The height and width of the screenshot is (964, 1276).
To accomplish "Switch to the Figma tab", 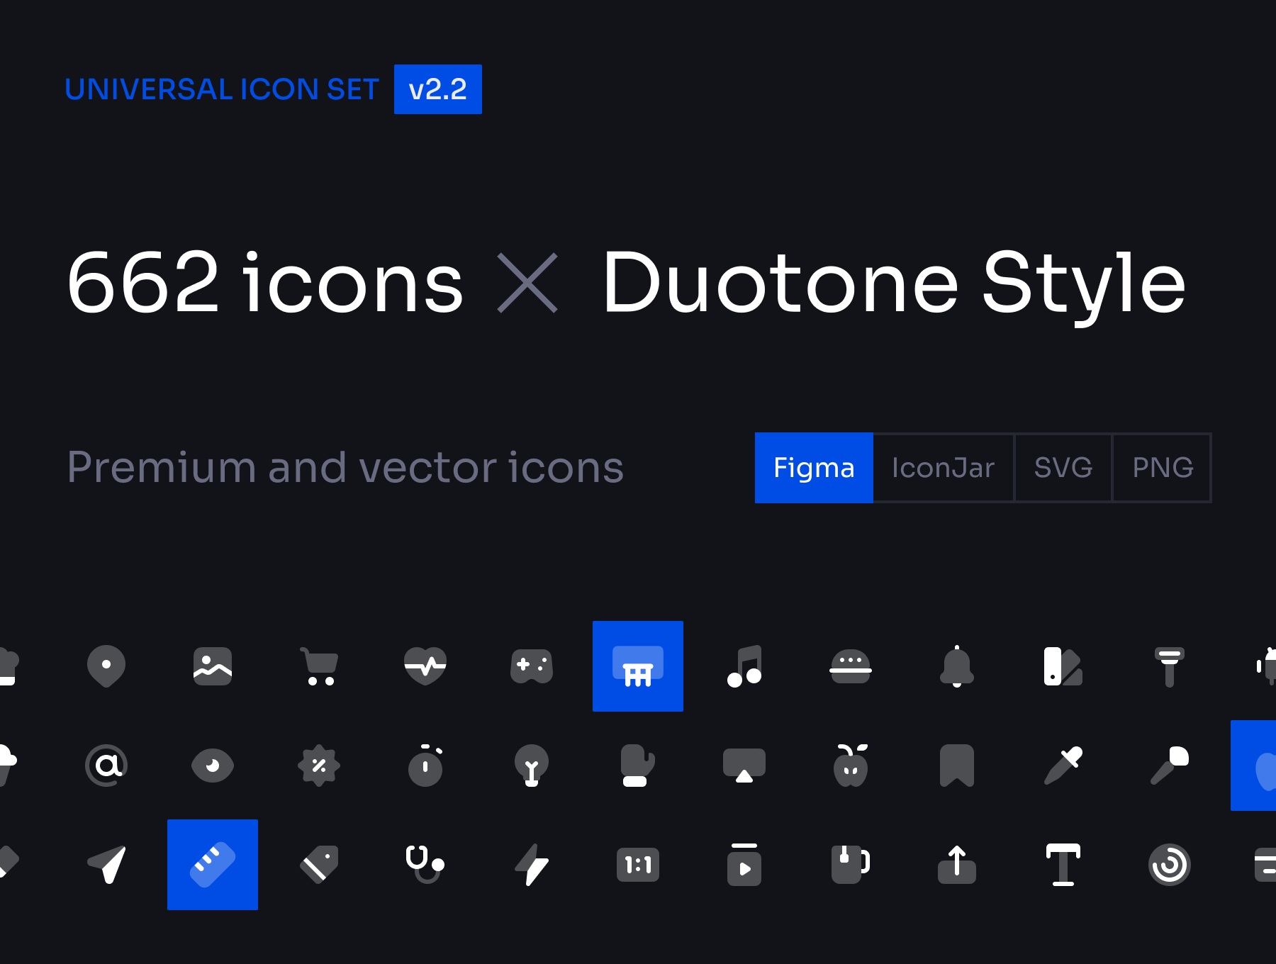I will click(814, 468).
